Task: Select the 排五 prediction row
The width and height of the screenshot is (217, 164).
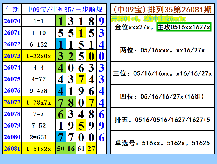Action: pyautogui.click(x=162, y=120)
